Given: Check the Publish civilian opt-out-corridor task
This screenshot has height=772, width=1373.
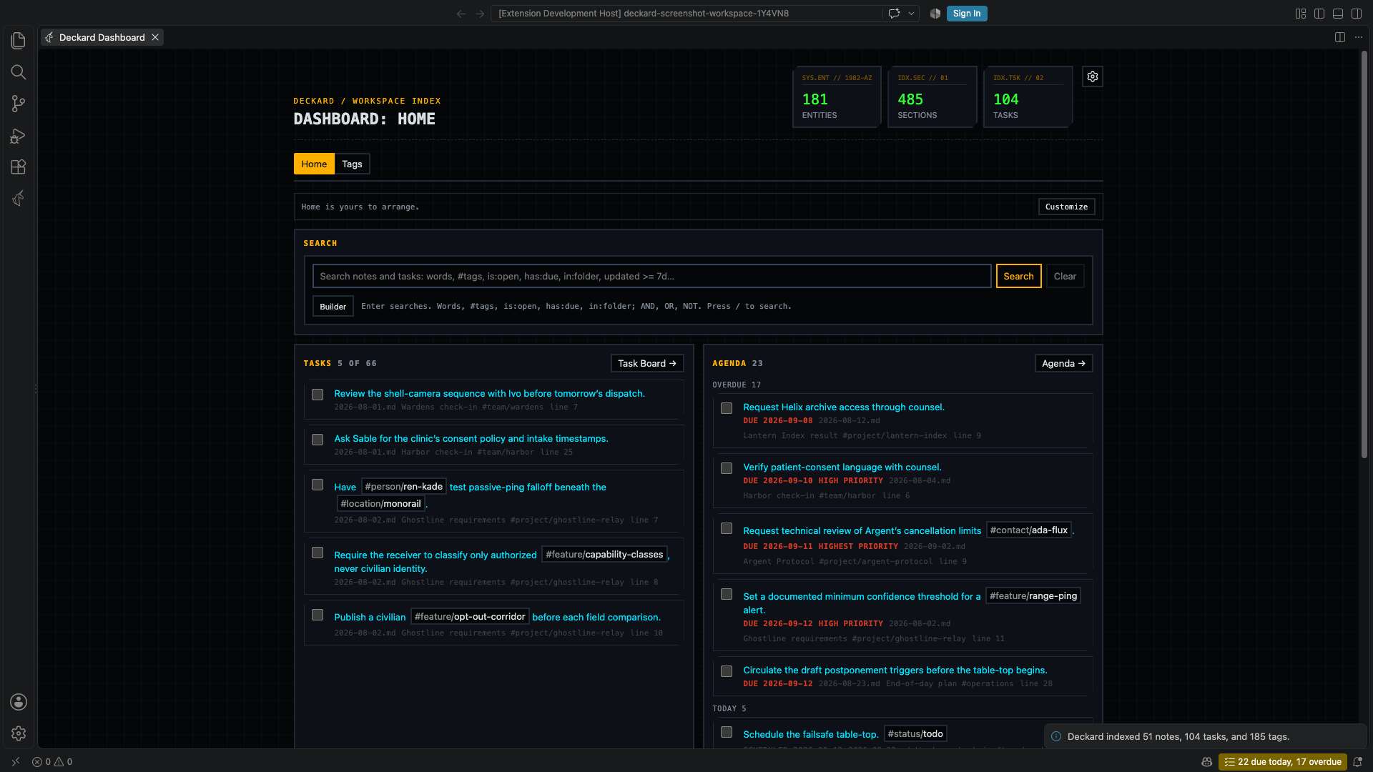Looking at the screenshot, I should tap(318, 615).
